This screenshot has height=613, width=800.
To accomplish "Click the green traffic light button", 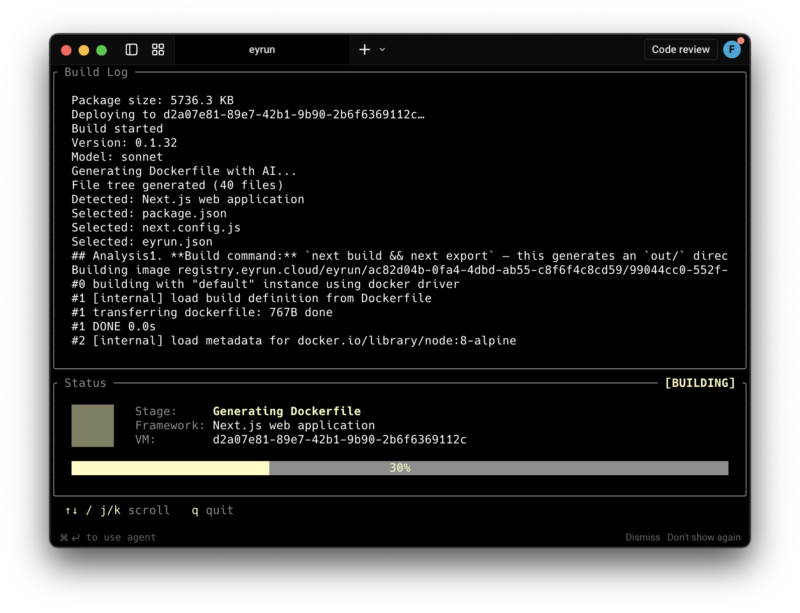I will point(102,50).
